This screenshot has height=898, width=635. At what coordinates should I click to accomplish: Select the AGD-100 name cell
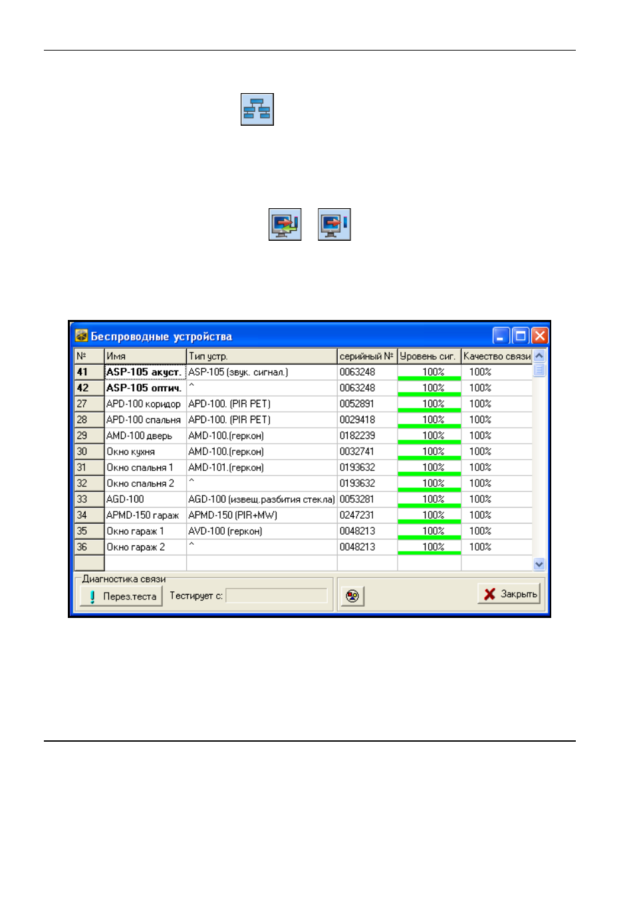pos(145,500)
